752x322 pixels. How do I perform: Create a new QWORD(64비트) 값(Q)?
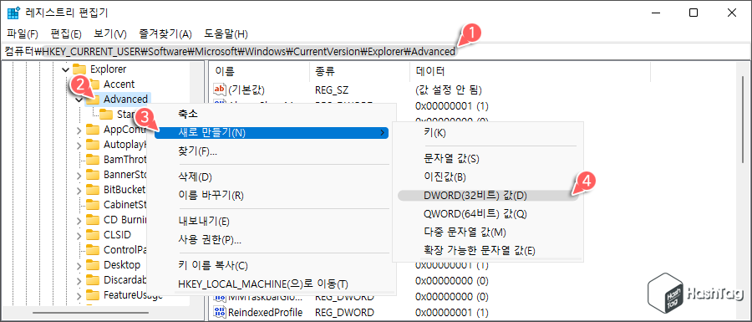[488, 213]
